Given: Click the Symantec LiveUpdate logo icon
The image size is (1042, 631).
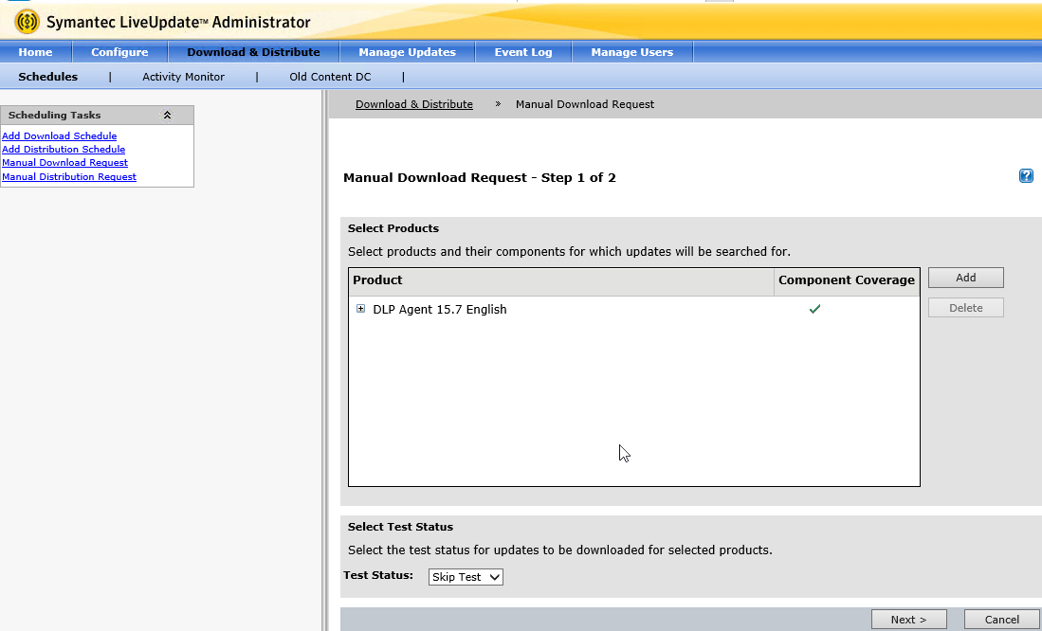Looking at the screenshot, I should (27, 22).
